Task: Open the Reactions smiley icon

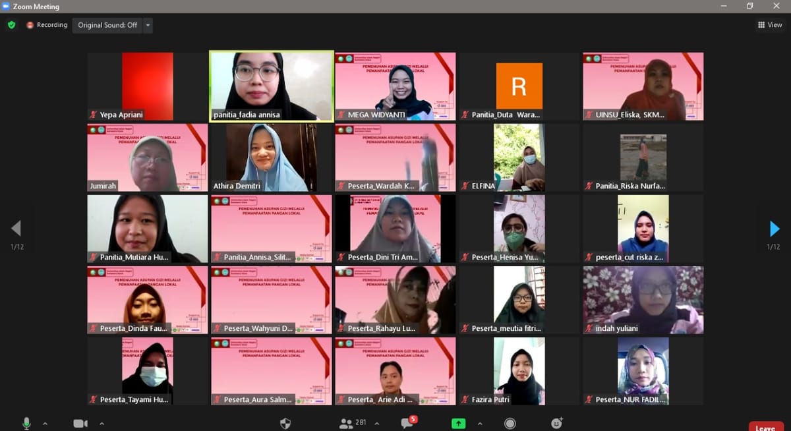Action: click(557, 423)
